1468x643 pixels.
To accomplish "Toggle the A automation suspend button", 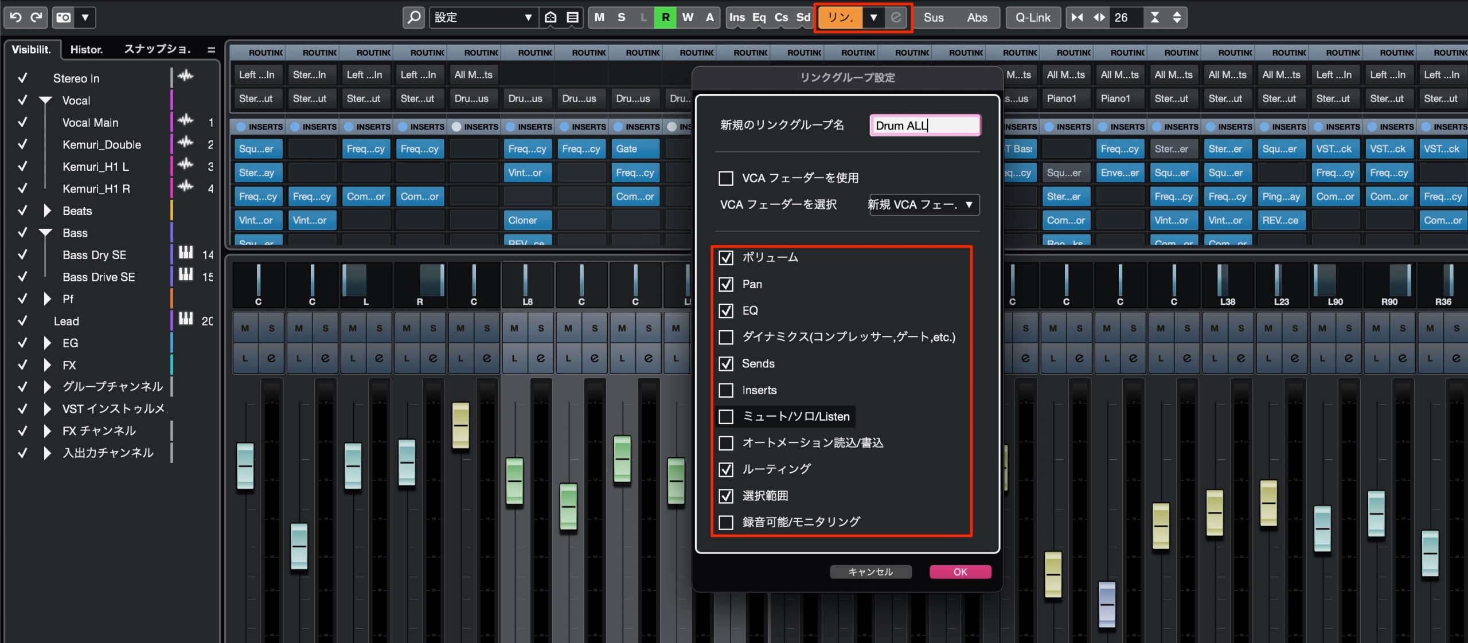I will pyautogui.click(x=709, y=17).
